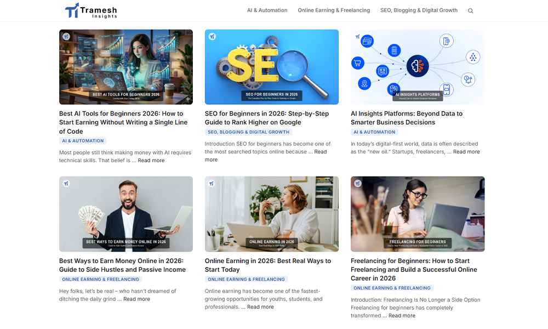Open the AI & Automation menu
This screenshot has height=329, width=548.
point(267,10)
